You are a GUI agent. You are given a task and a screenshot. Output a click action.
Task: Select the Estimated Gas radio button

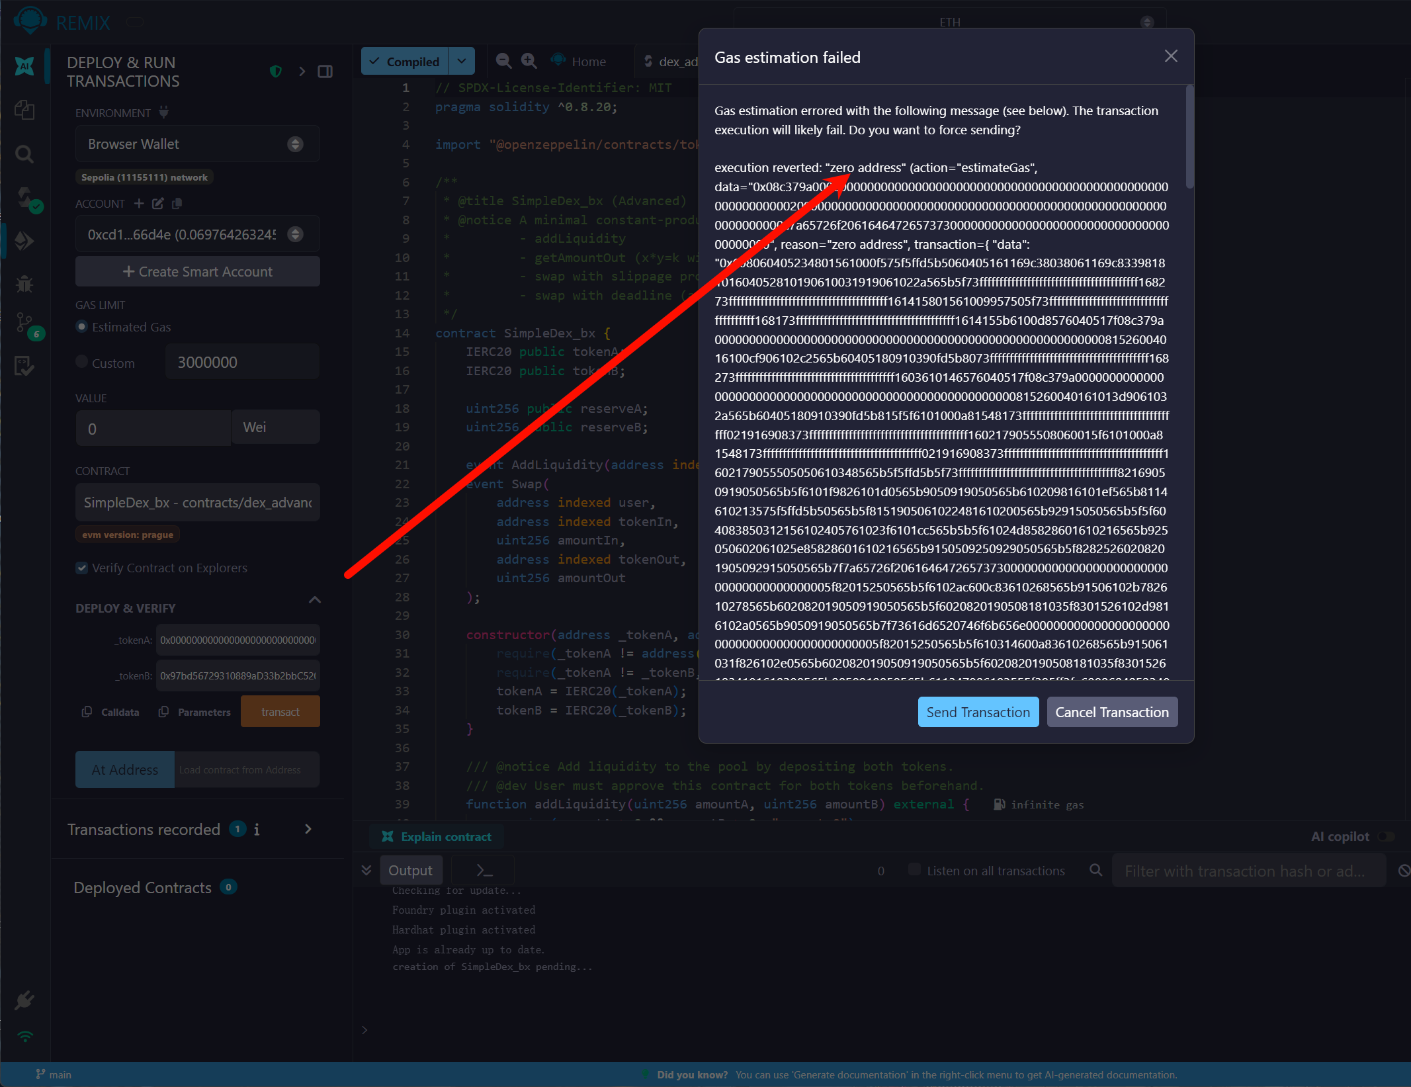pyautogui.click(x=82, y=327)
